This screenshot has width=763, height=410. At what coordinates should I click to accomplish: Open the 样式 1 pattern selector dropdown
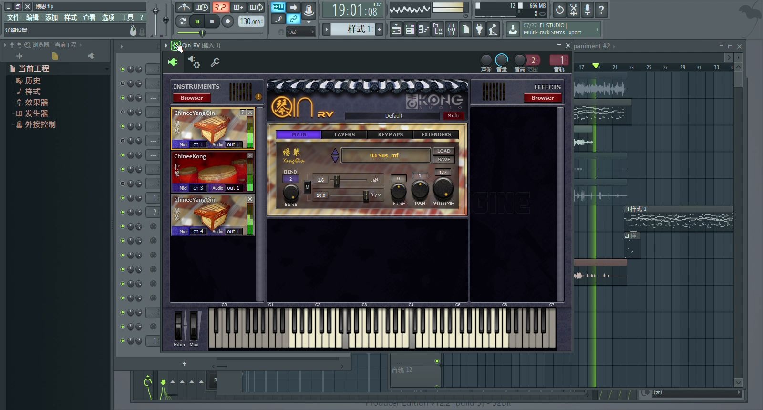(353, 29)
